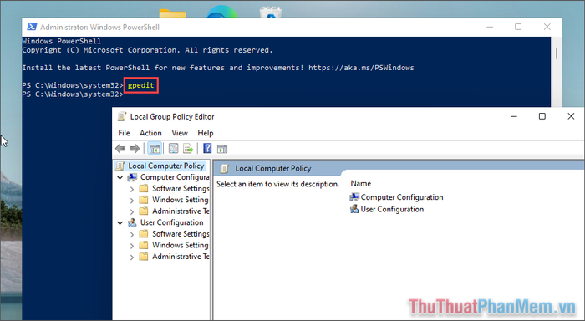The height and width of the screenshot is (321, 585).
Task: Collapse the User Configuration tree node
Action: pos(120,223)
